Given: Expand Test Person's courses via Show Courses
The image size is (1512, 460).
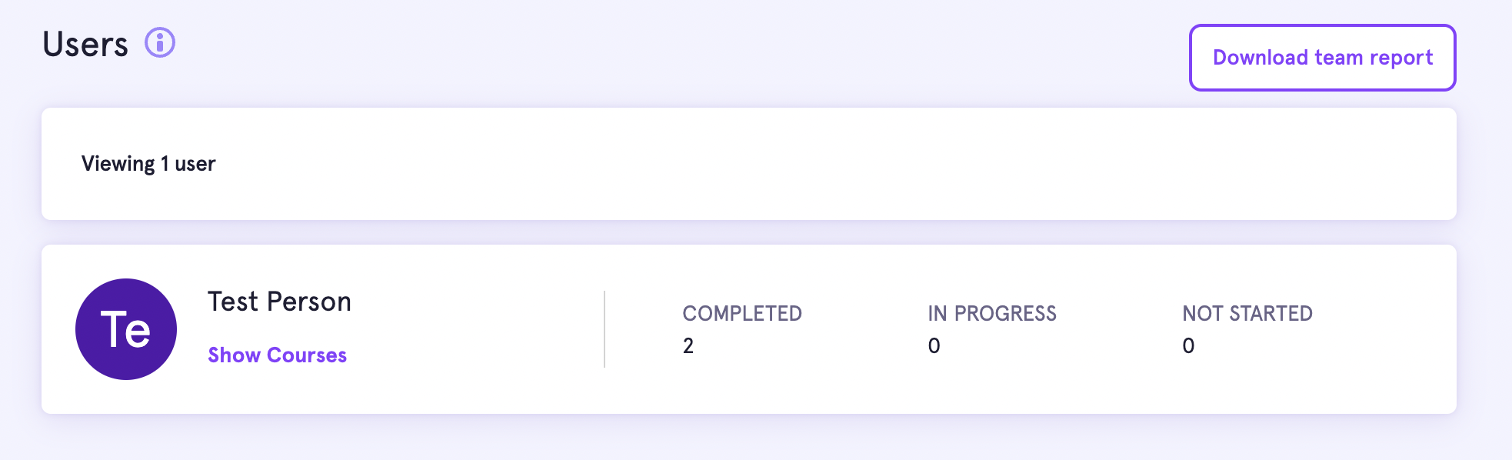Looking at the screenshot, I should point(277,355).
